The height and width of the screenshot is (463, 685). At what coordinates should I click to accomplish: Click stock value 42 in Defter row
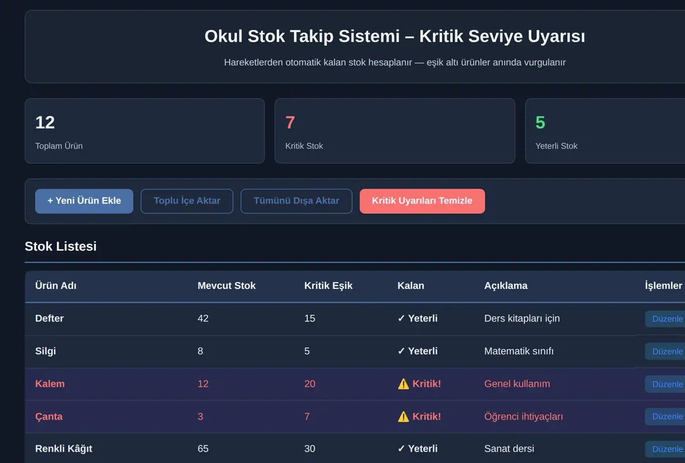coord(203,319)
